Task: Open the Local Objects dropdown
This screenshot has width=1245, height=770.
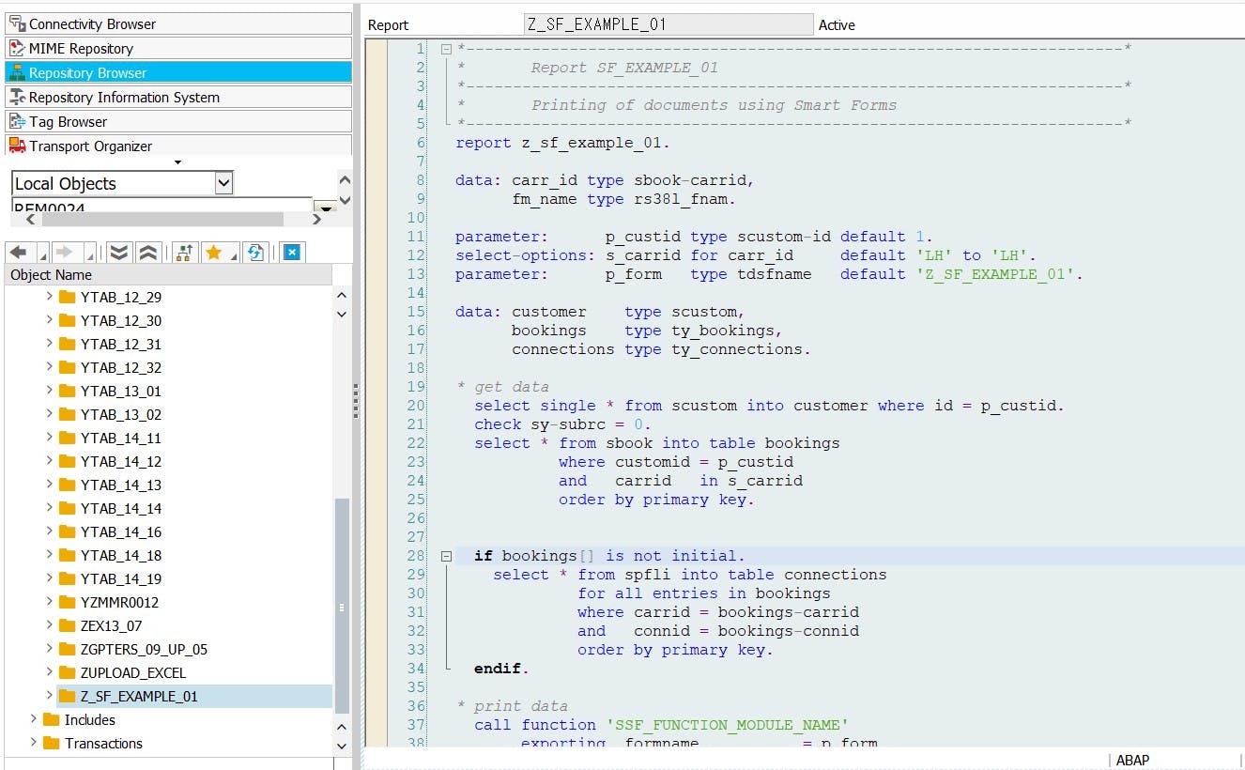Action: (223, 183)
